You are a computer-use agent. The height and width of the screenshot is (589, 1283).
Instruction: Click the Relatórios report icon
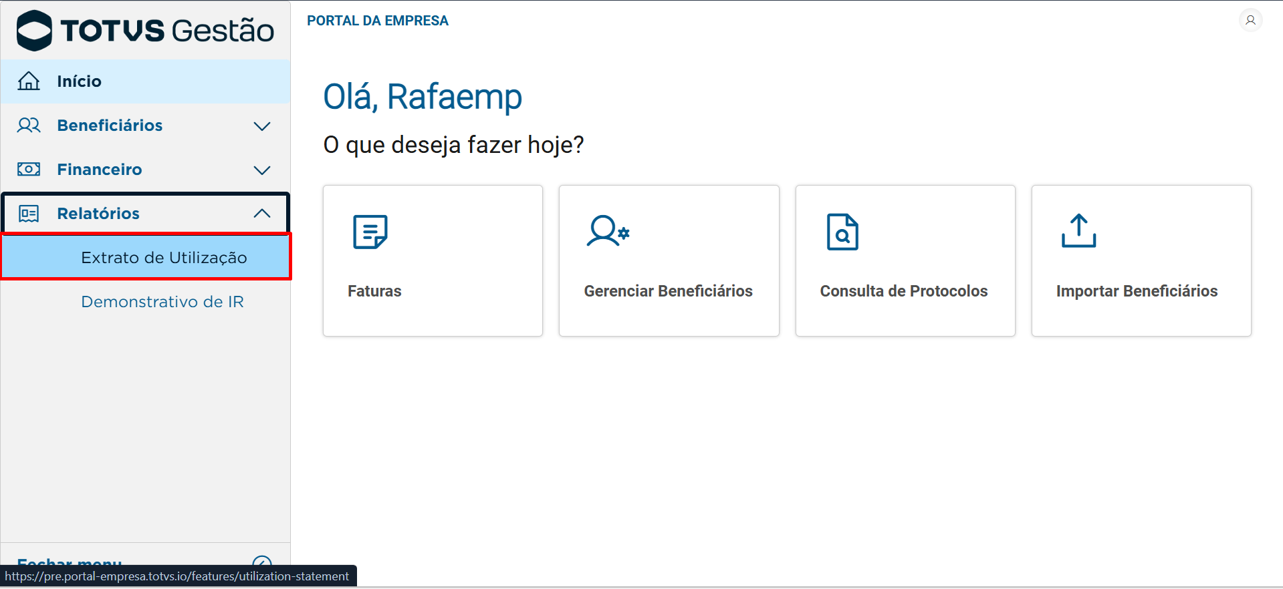[29, 214]
